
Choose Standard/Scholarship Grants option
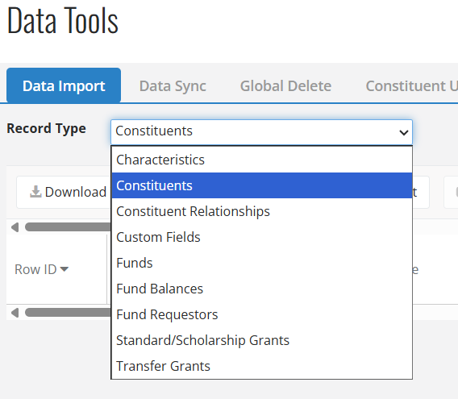[x=262, y=340]
